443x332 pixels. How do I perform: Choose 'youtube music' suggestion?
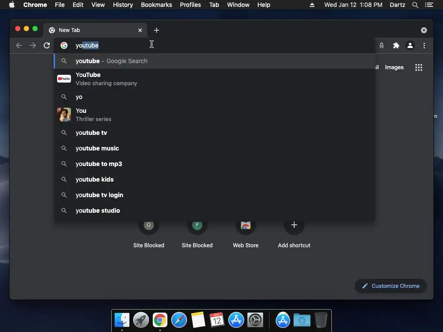point(215,148)
